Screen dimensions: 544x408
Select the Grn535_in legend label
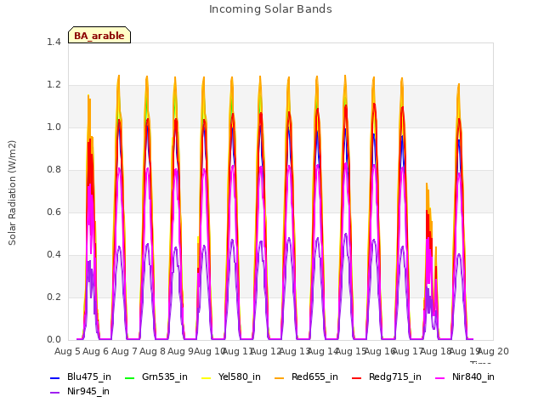pos(165,377)
